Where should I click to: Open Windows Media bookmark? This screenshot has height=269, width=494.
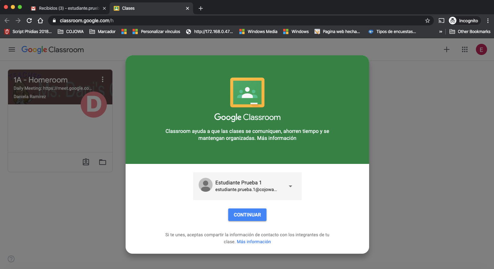258,31
